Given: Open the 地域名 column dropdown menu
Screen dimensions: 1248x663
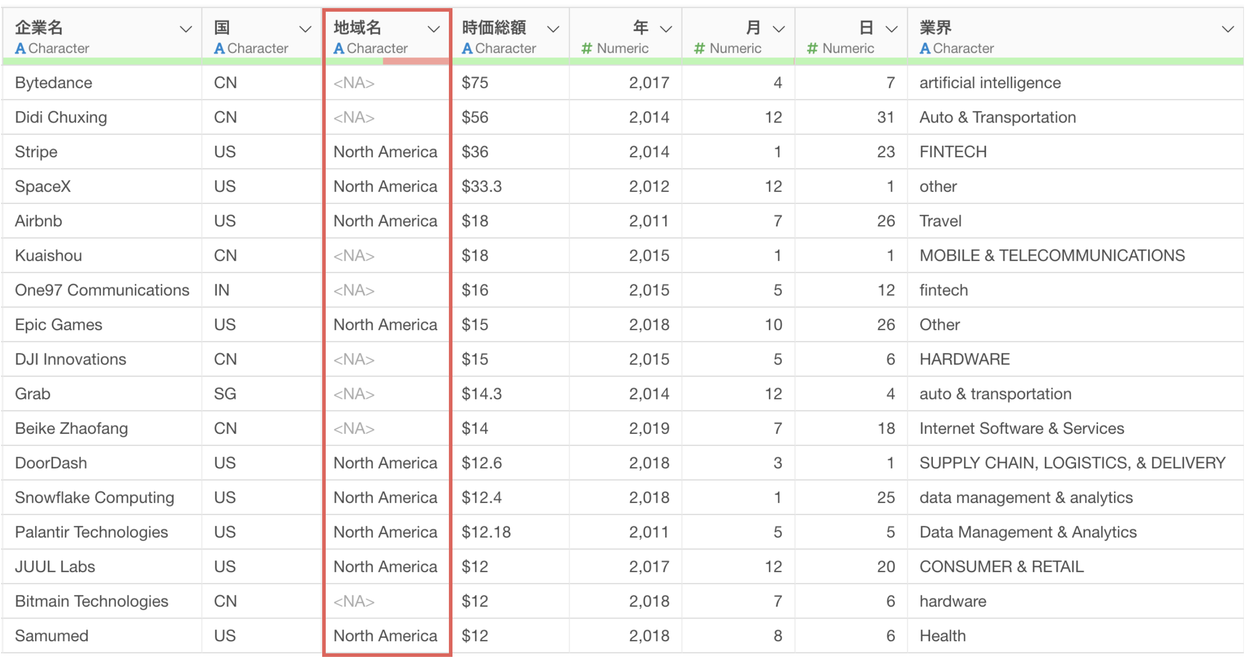Looking at the screenshot, I should [x=433, y=29].
